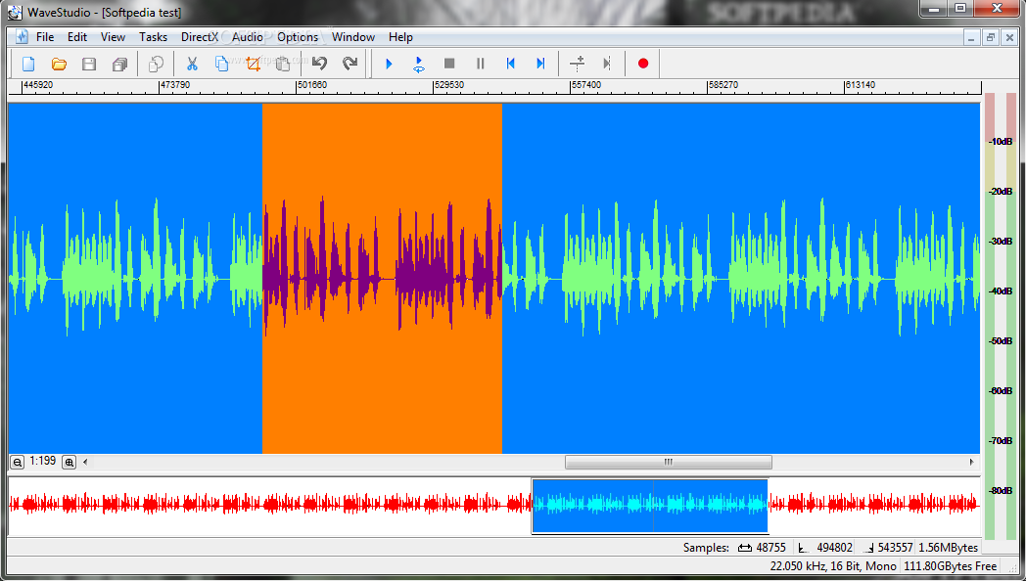
Task: Click the revert file icon
Action: [x=156, y=64]
